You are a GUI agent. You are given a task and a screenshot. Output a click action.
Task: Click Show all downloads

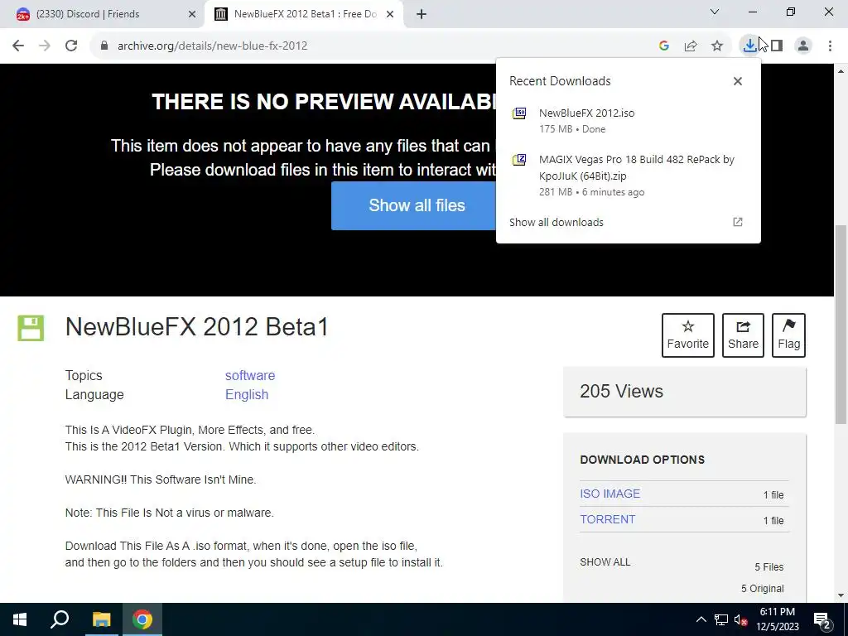556,222
